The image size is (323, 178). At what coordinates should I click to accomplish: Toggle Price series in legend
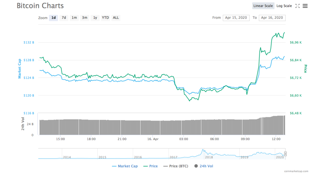[x=150, y=166]
